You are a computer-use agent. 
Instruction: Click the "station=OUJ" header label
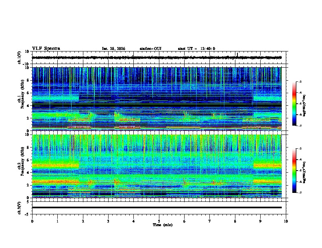tap(150, 49)
